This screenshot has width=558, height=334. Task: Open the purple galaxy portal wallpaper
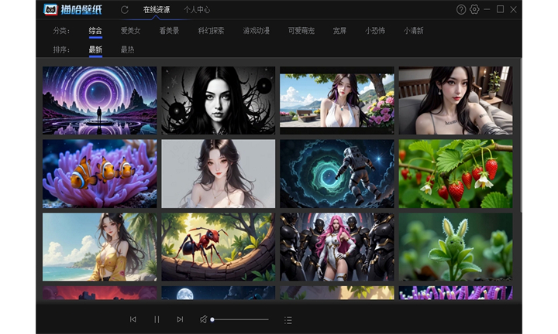pyautogui.click(x=100, y=101)
